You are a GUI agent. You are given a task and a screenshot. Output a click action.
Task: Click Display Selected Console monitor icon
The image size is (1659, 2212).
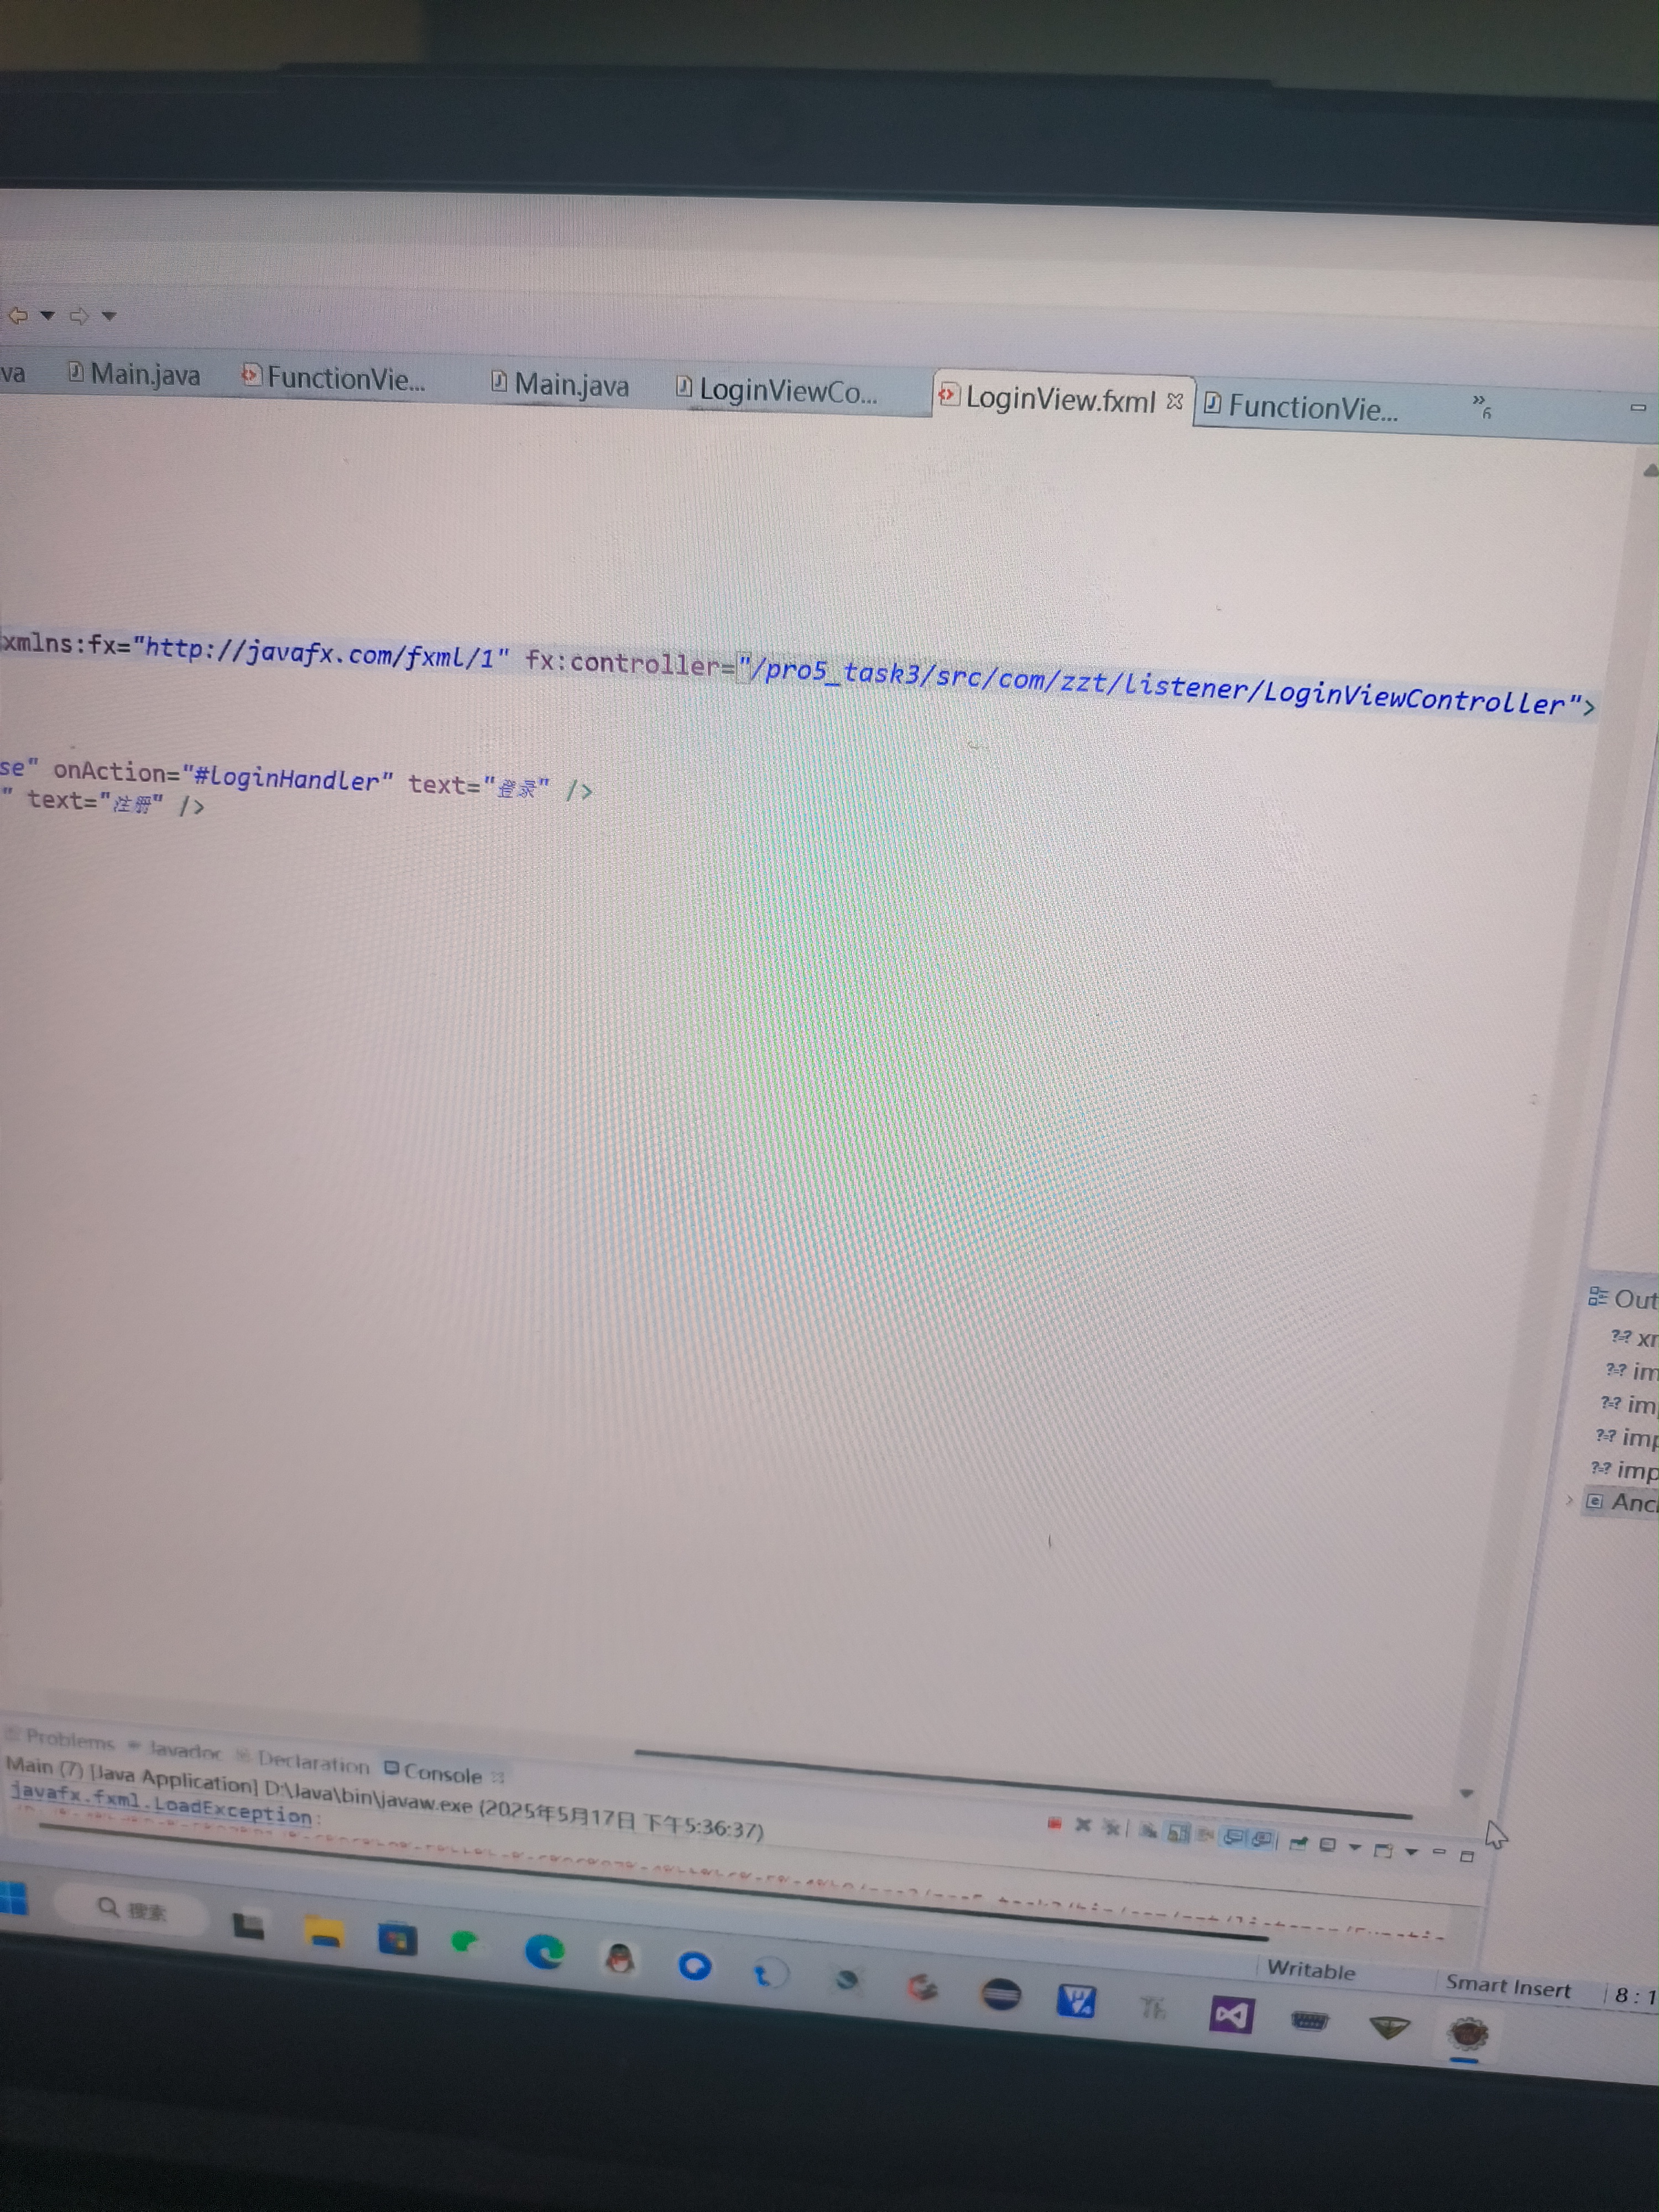click(1328, 1845)
